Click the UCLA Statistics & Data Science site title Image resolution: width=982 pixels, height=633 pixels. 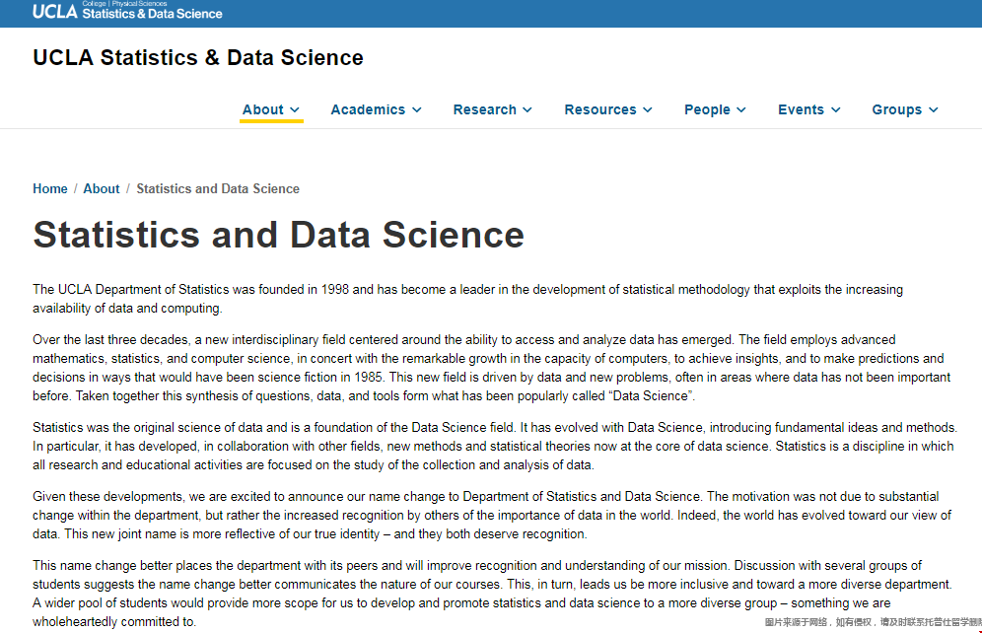click(198, 58)
